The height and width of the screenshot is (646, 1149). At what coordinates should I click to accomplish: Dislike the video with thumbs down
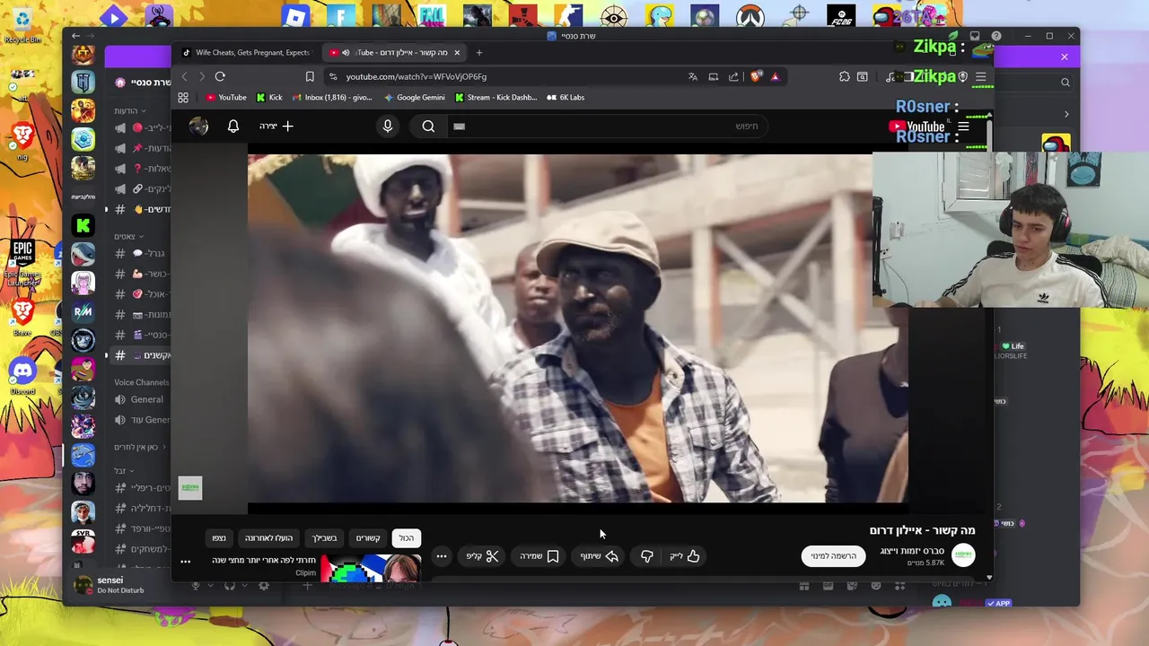(x=646, y=556)
